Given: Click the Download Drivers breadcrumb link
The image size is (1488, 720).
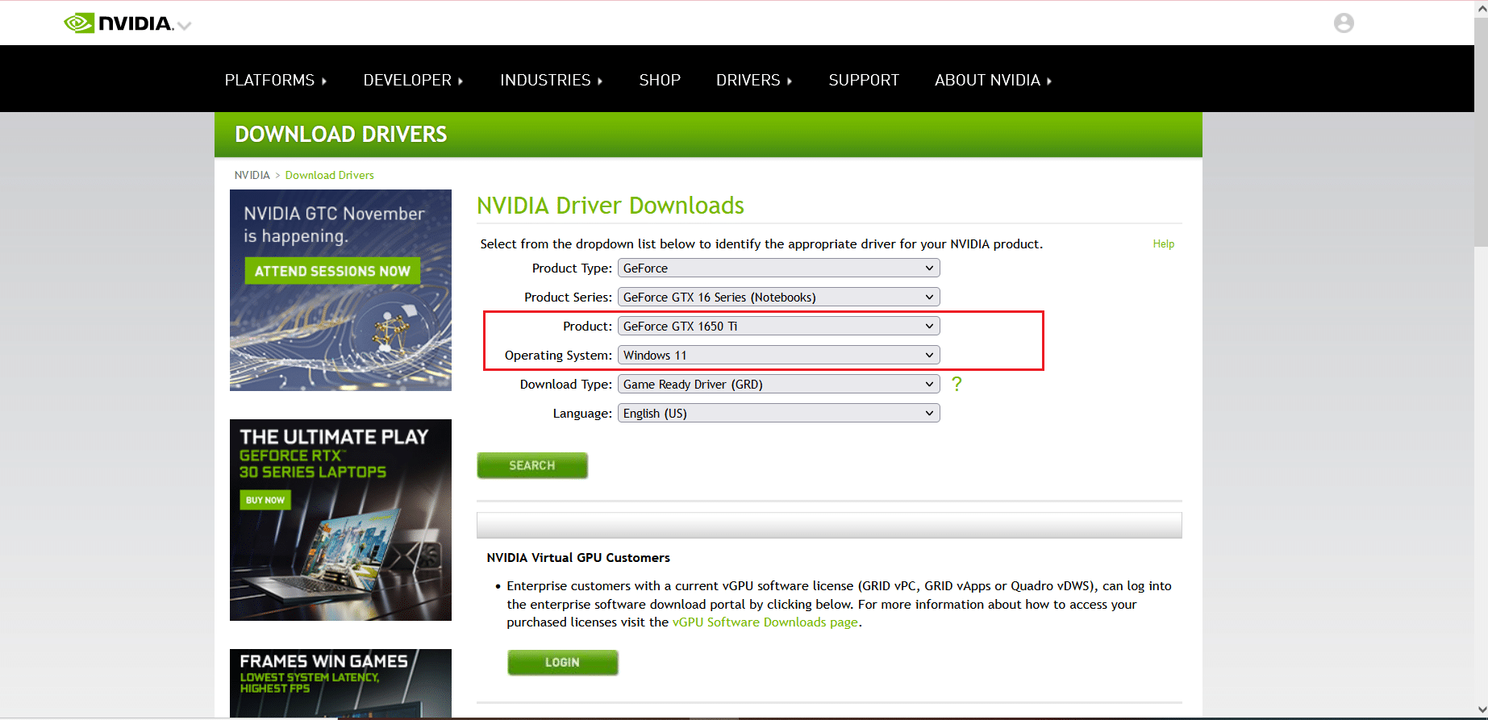Looking at the screenshot, I should click(x=329, y=175).
